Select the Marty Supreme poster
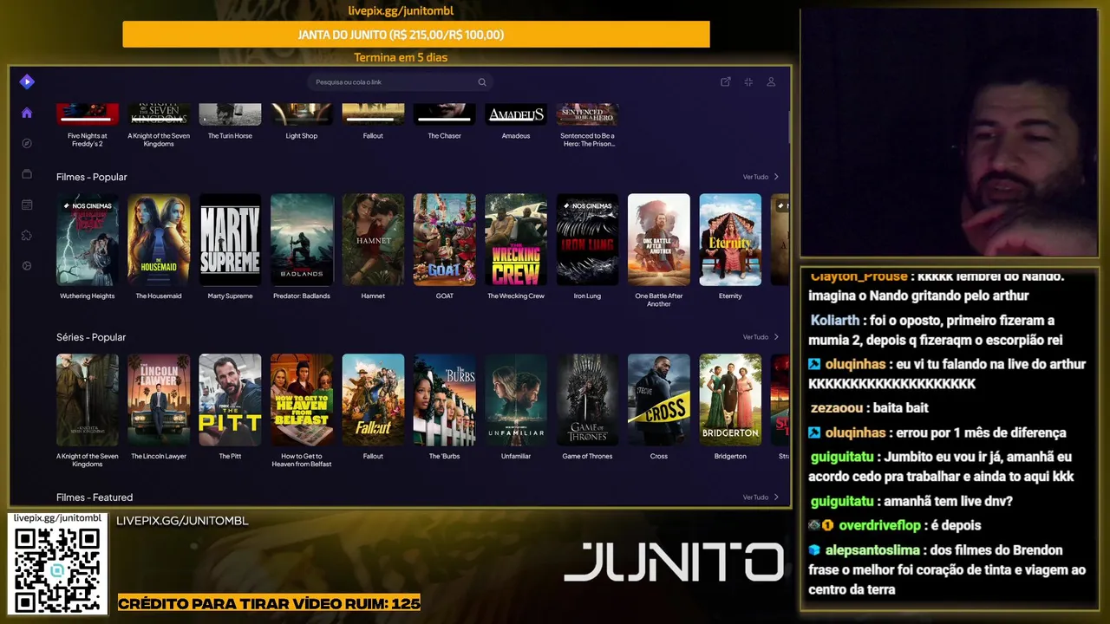 [230, 240]
